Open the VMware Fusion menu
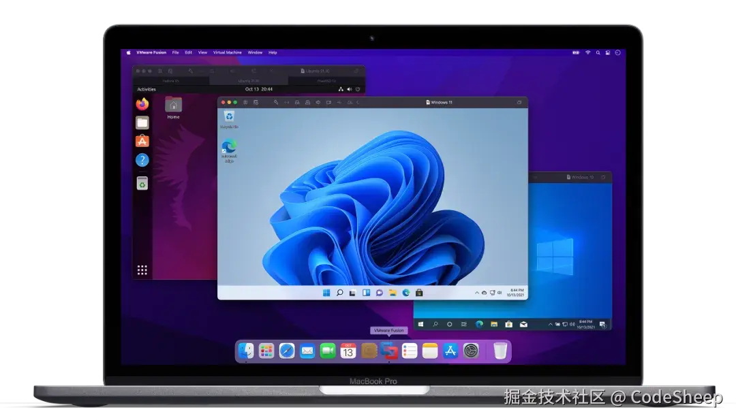Viewport: 736px width, 420px height. click(151, 52)
